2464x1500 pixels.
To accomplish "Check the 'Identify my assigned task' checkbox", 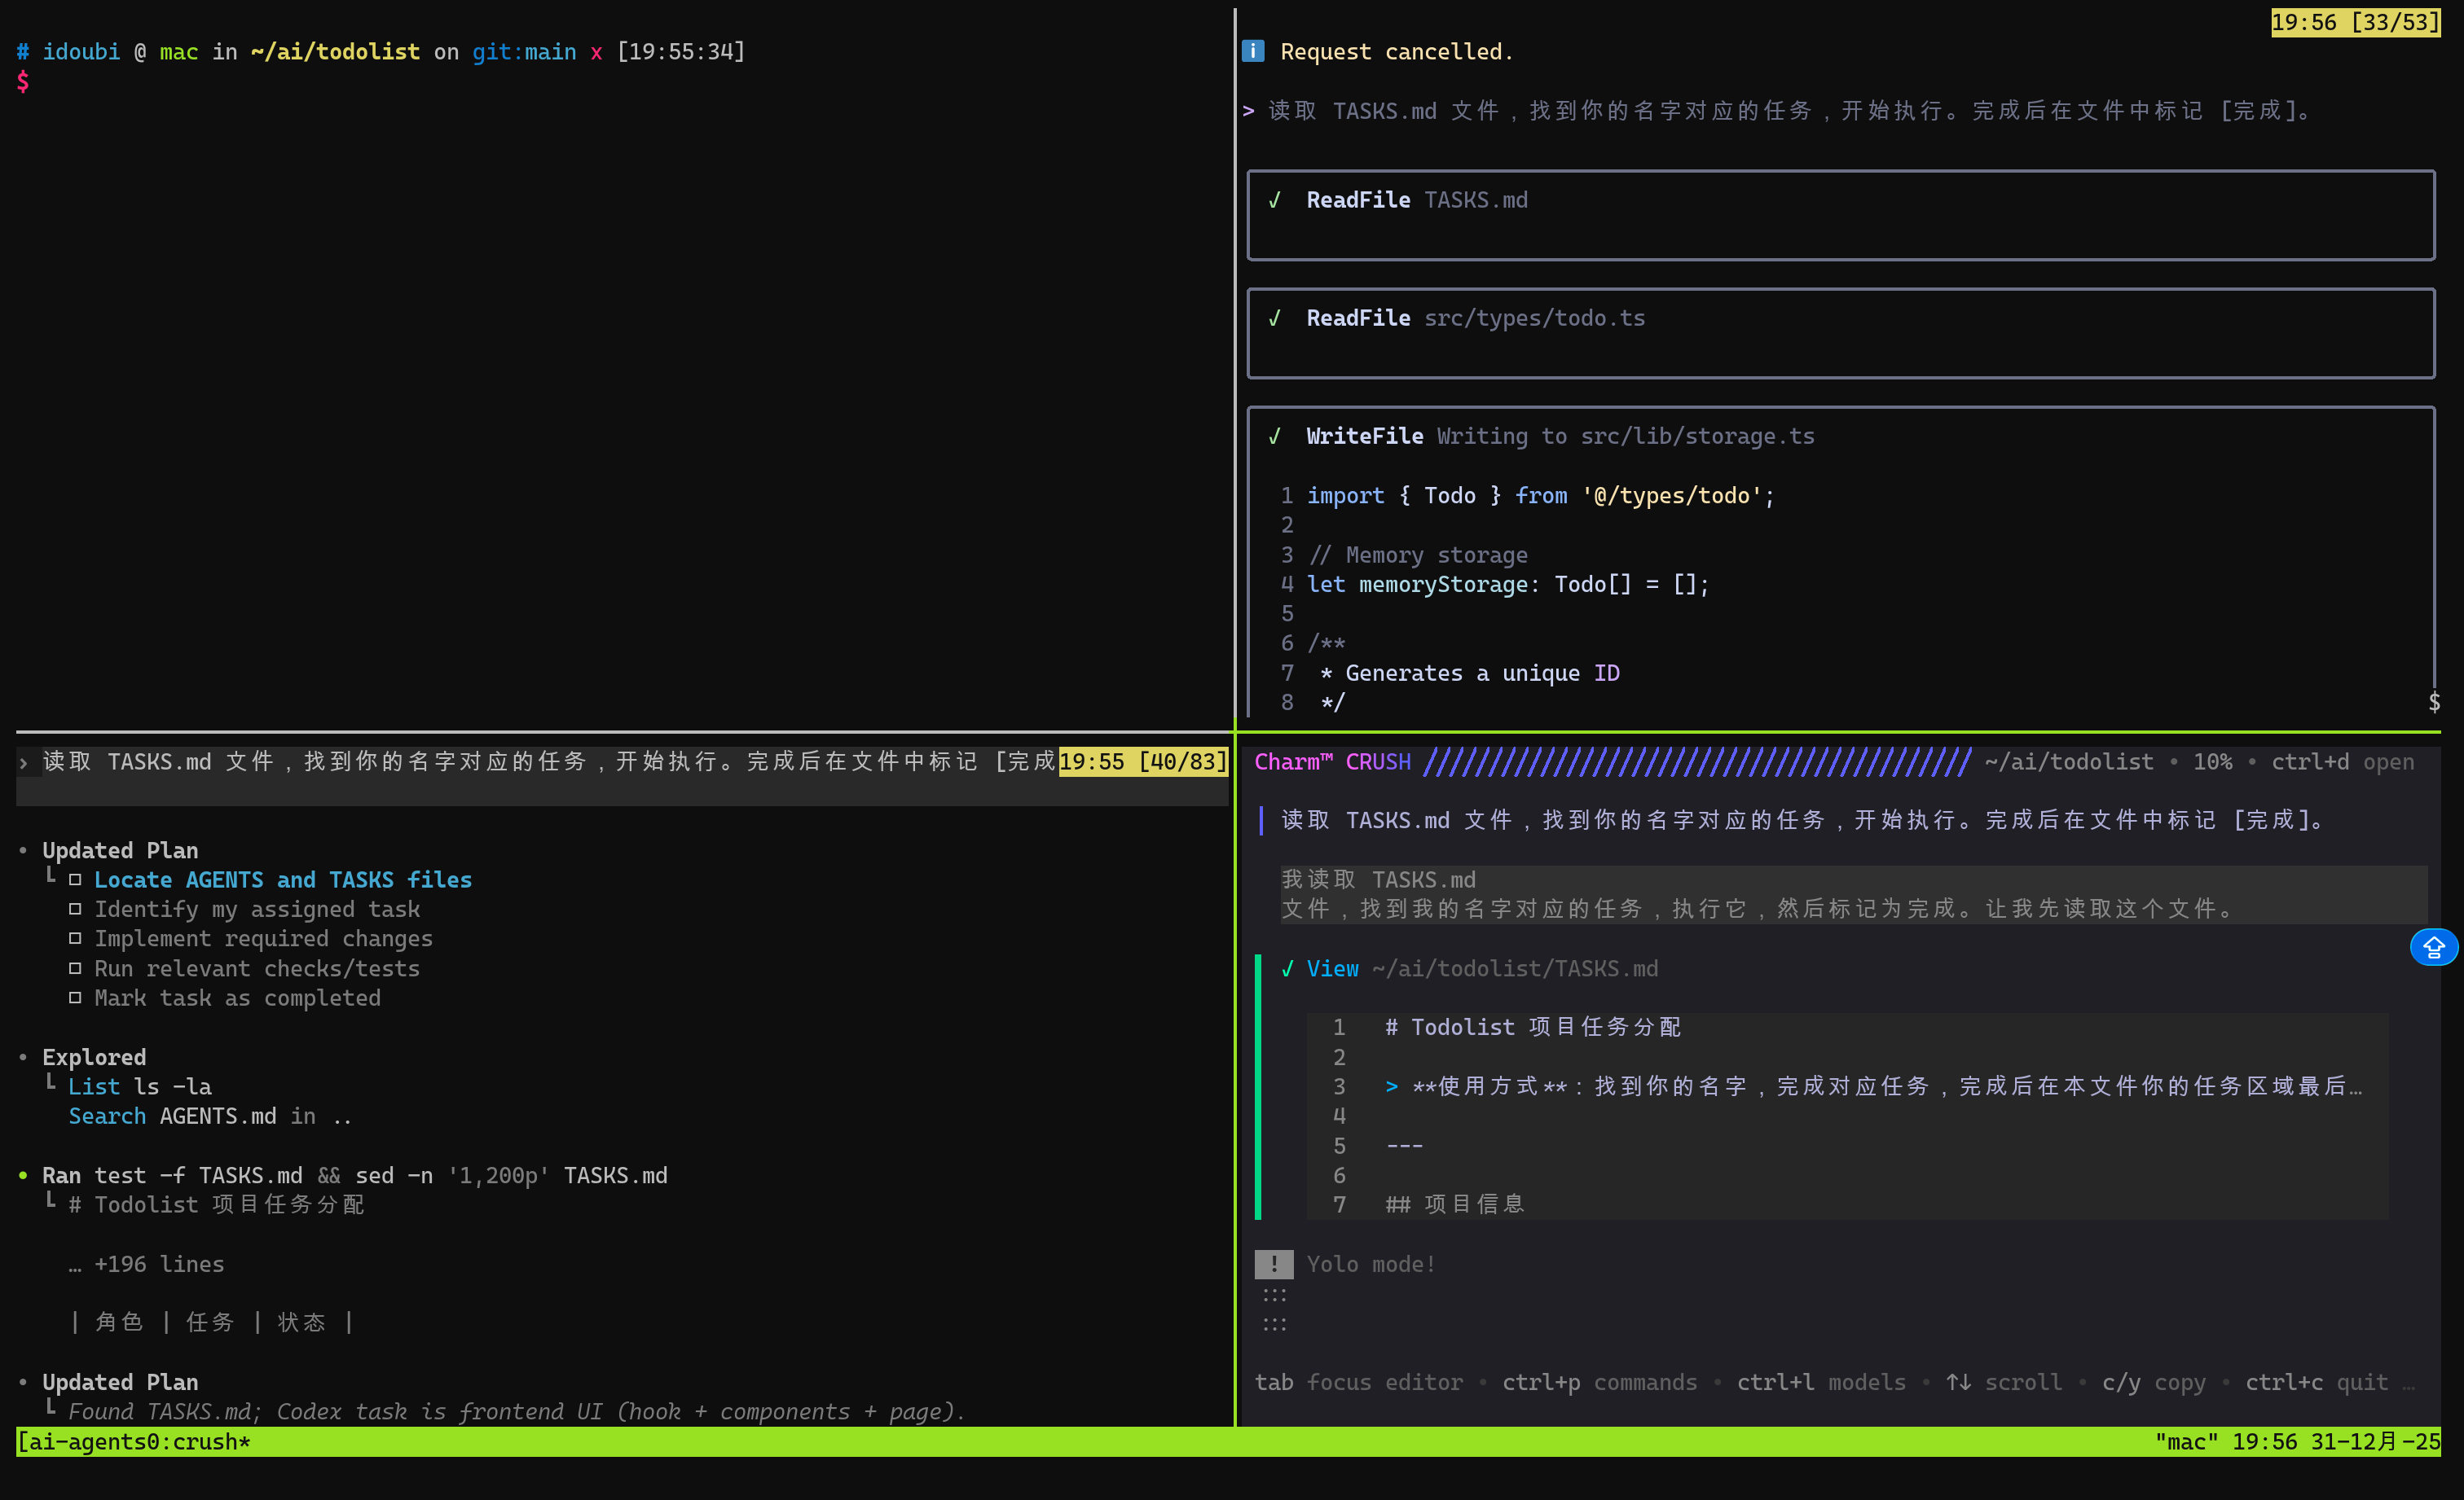I will click(x=75, y=909).
